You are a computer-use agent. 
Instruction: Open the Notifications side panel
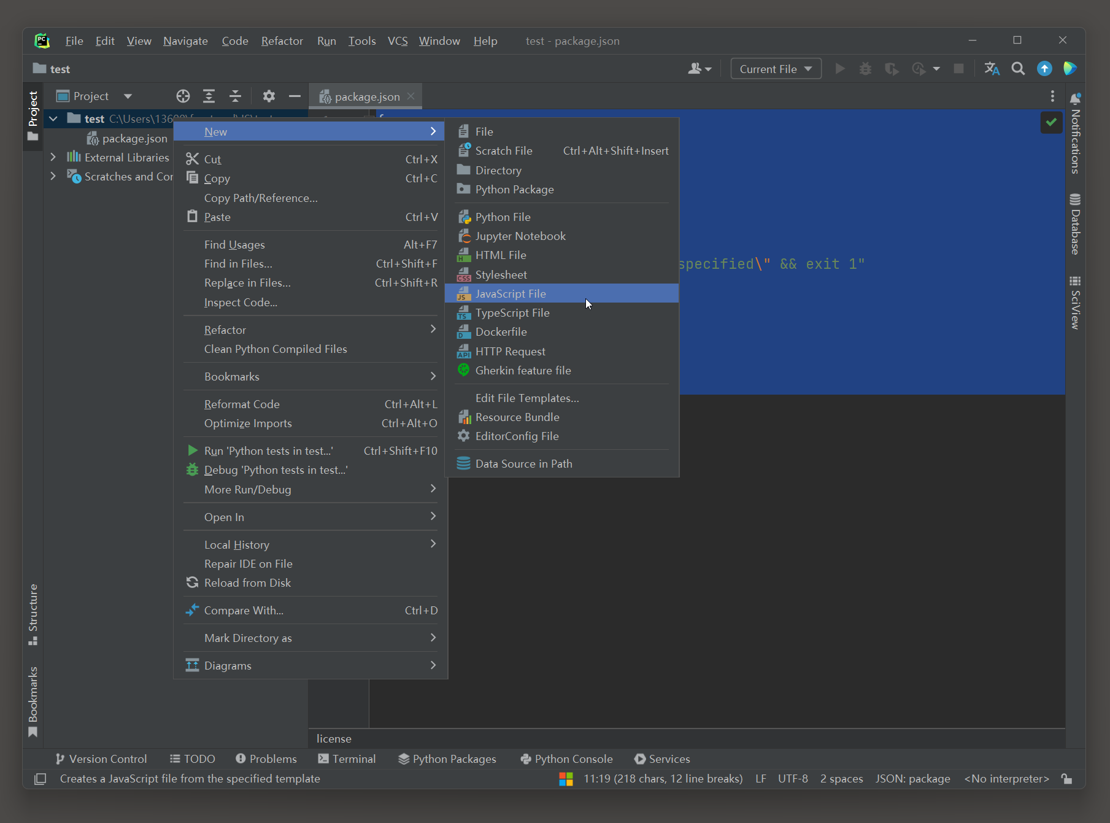pos(1075,133)
